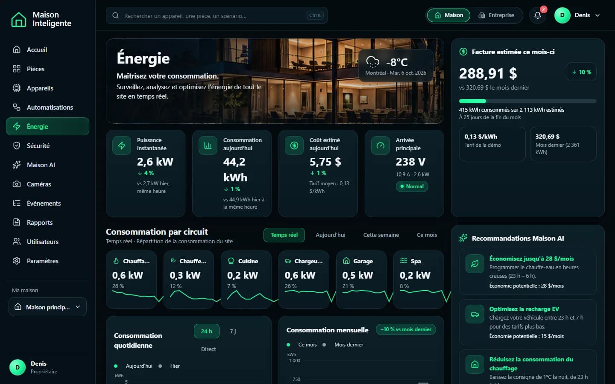Image resolution: width=615 pixels, height=384 pixels.
Task: Open notifications bell
Action: coord(538,15)
